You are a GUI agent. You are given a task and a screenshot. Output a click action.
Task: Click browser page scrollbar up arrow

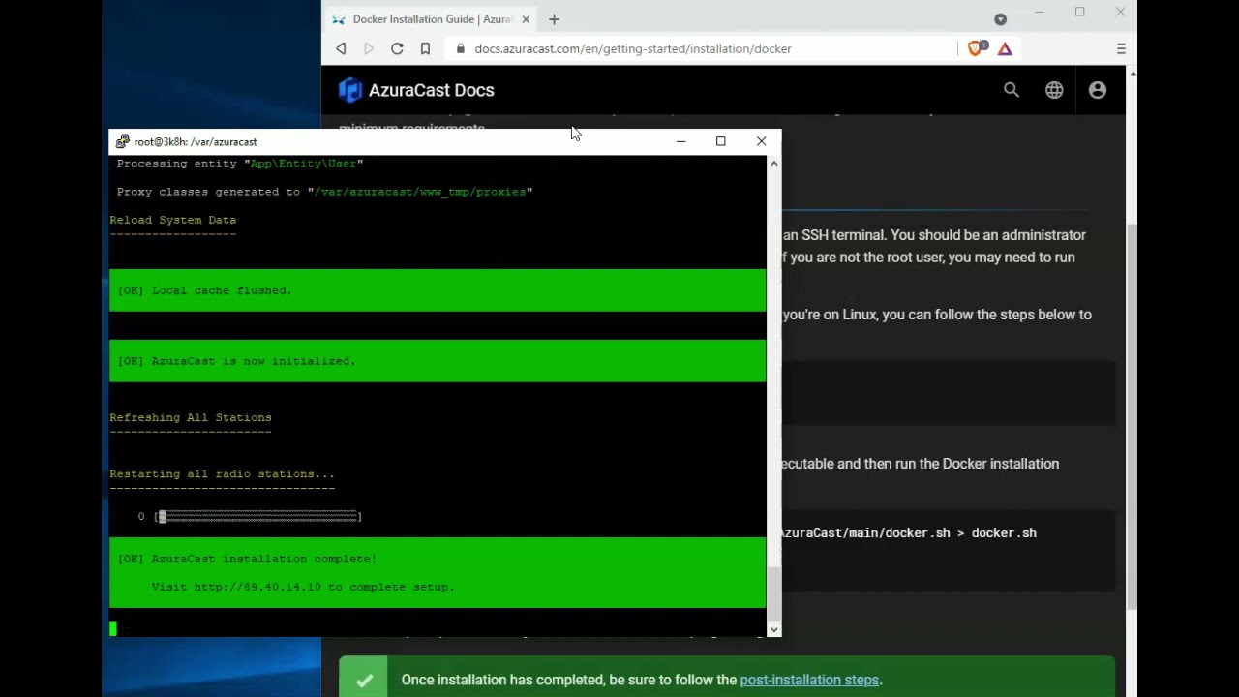pyautogui.click(x=1132, y=73)
